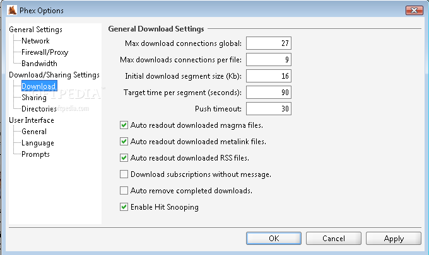The height and width of the screenshot is (255, 429).
Task: Enable Download subscriptions without message
Action: (124, 174)
